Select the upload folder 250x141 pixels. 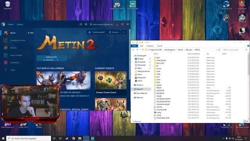coord(159,85)
